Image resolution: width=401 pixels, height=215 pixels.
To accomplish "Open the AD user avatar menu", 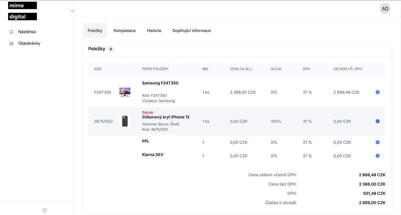I will (x=385, y=9).
